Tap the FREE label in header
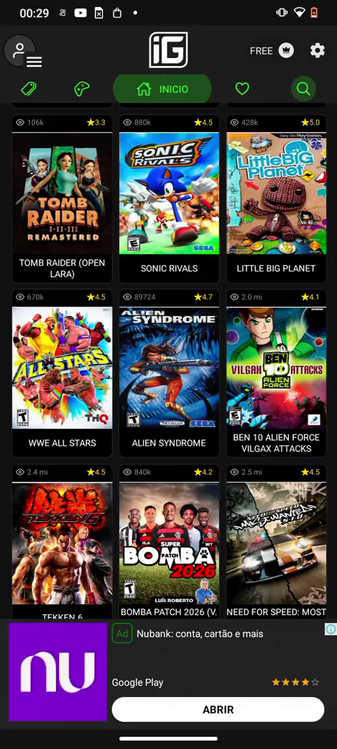This screenshot has width=337, height=749. (x=261, y=51)
